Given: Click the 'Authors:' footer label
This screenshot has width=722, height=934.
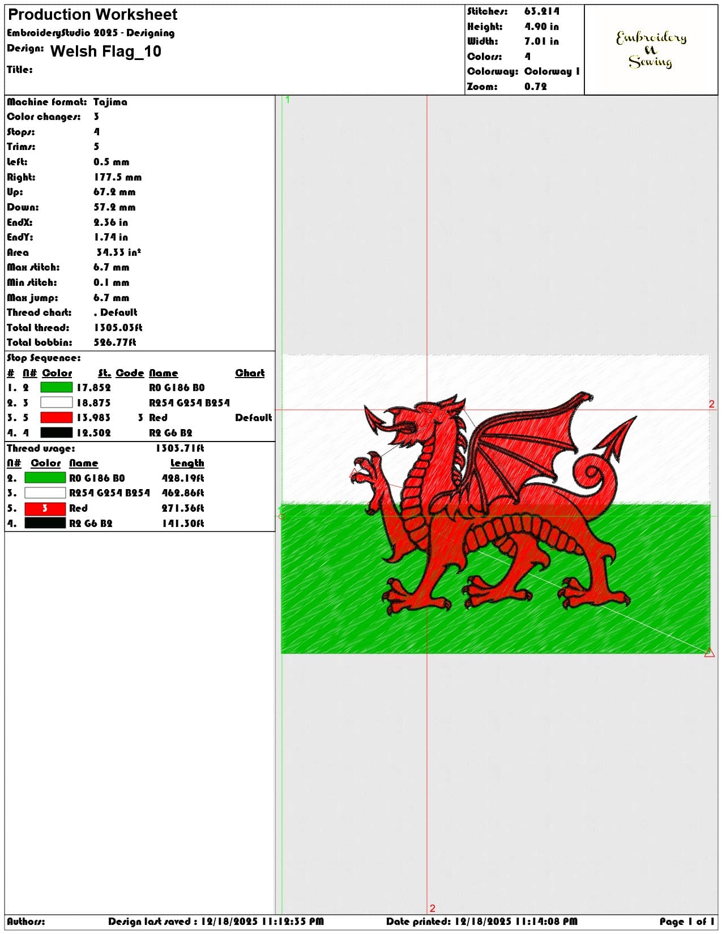Looking at the screenshot, I should click(x=26, y=922).
